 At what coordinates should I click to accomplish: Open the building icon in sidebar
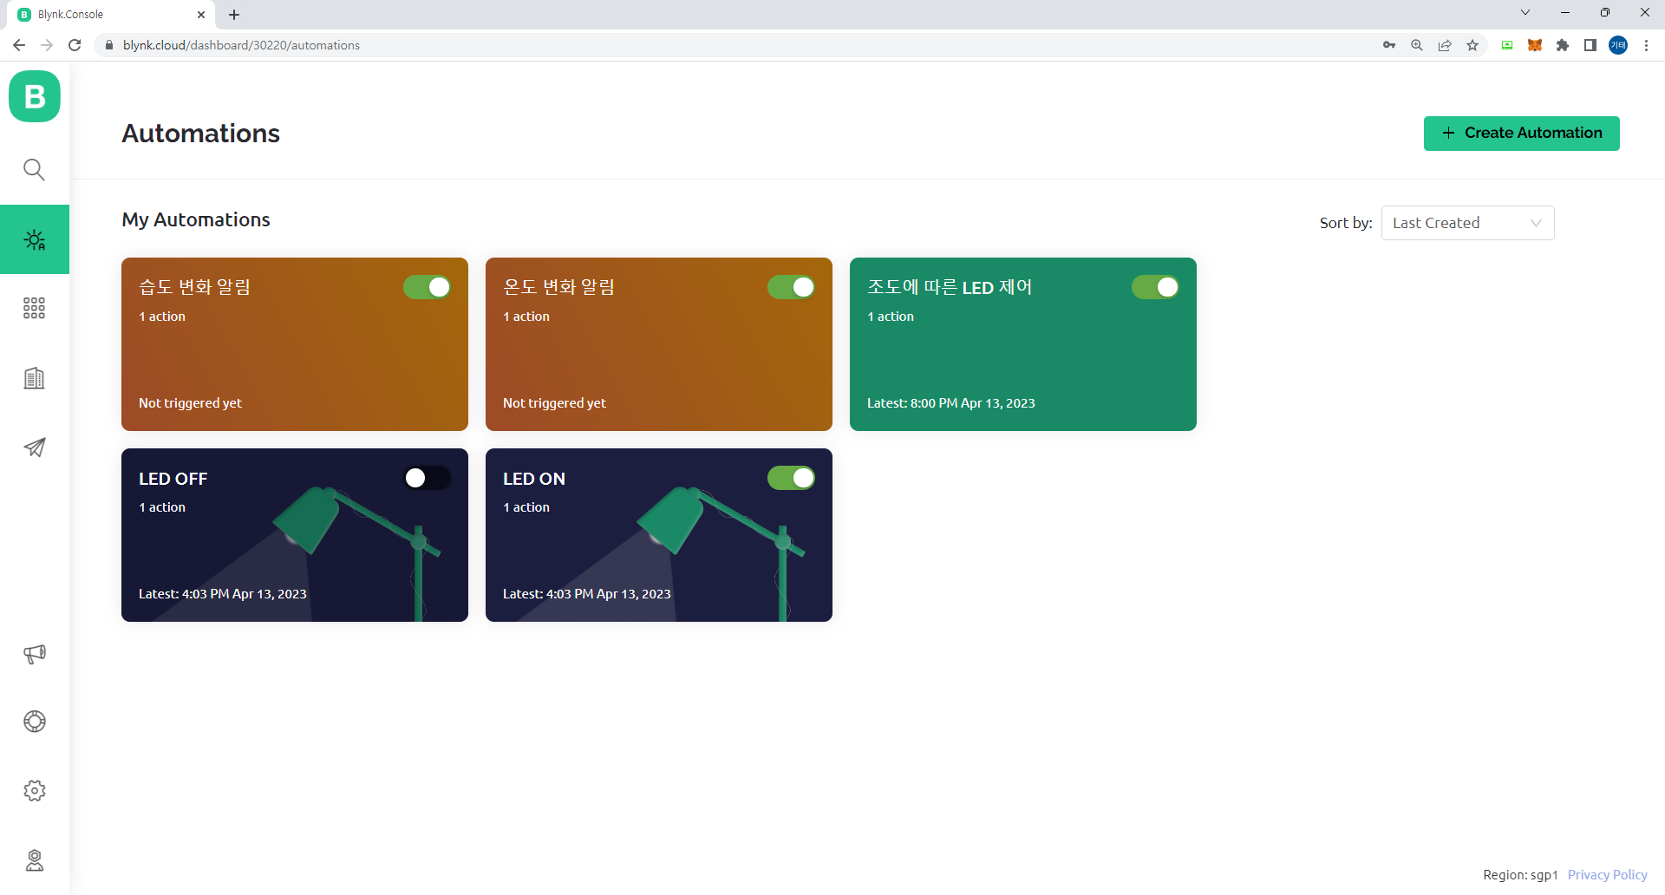(34, 378)
